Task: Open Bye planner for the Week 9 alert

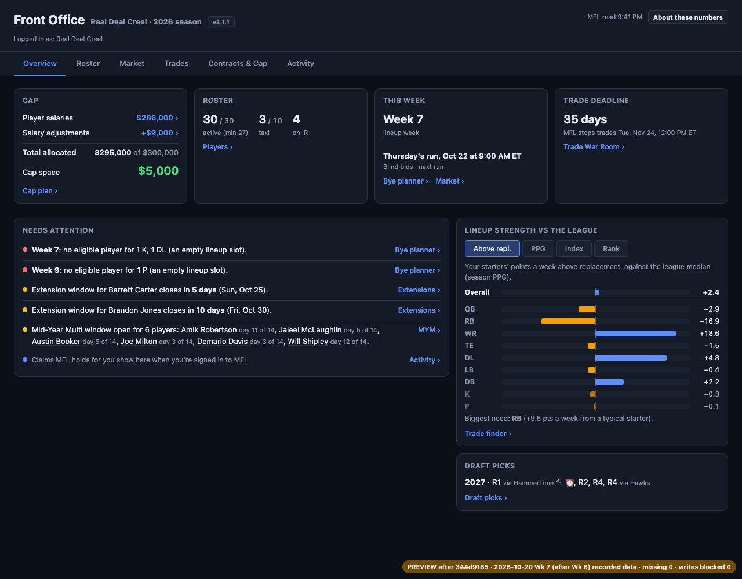Action: point(417,270)
